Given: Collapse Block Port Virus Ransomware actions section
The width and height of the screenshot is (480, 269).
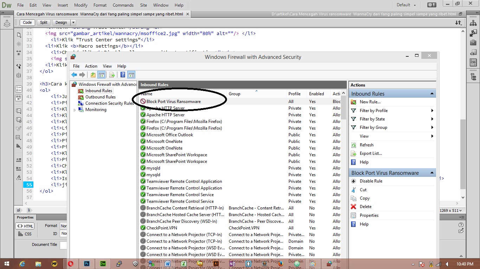Looking at the screenshot, I should (432, 173).
